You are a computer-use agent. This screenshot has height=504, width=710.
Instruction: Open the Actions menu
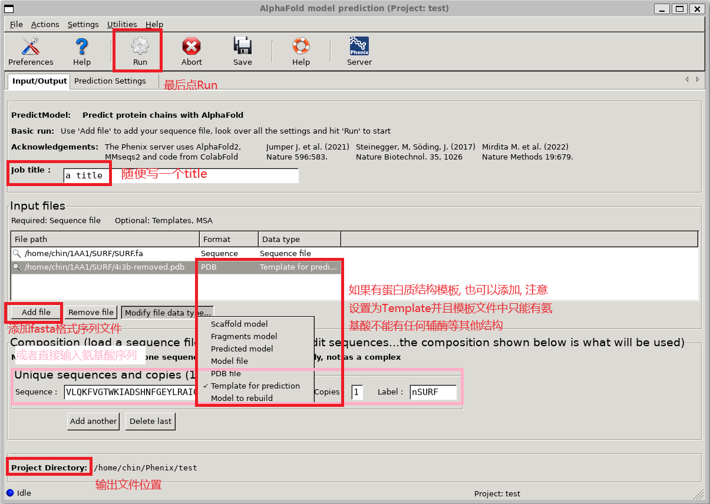(45, 24)
